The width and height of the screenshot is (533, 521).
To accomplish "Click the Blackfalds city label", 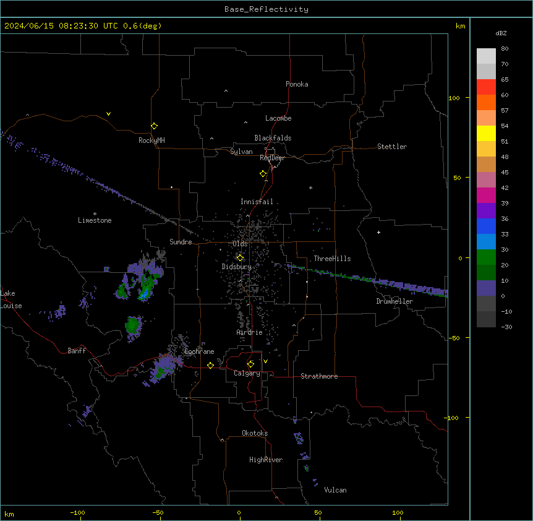I will [273, 138].
